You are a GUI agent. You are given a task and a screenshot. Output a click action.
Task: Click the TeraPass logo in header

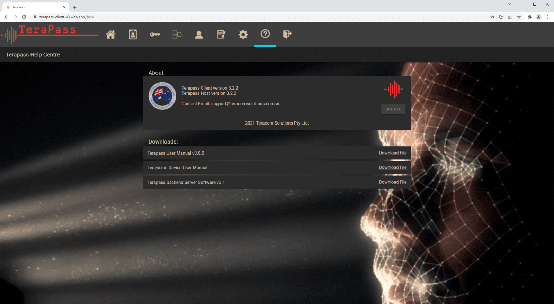(x=50, y=34)
